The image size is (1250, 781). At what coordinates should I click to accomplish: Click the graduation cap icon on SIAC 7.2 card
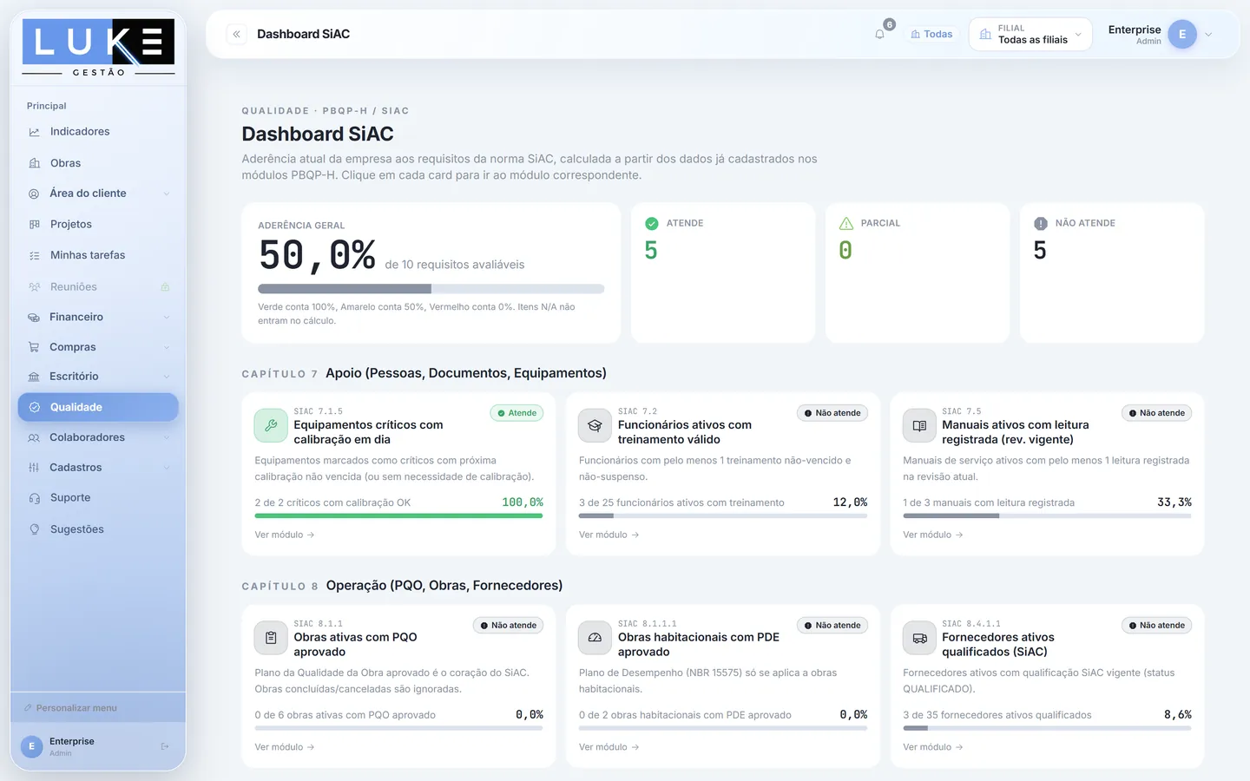pos(595,425)
